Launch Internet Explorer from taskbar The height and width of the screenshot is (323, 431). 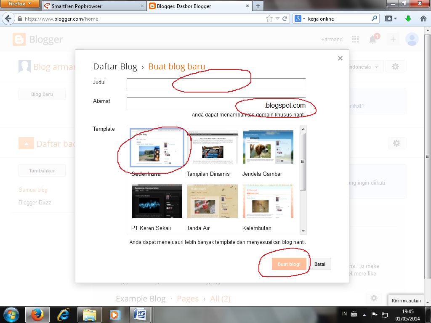click(x=63, y=315)
